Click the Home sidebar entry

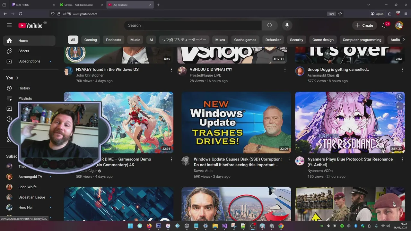(29, 41)
